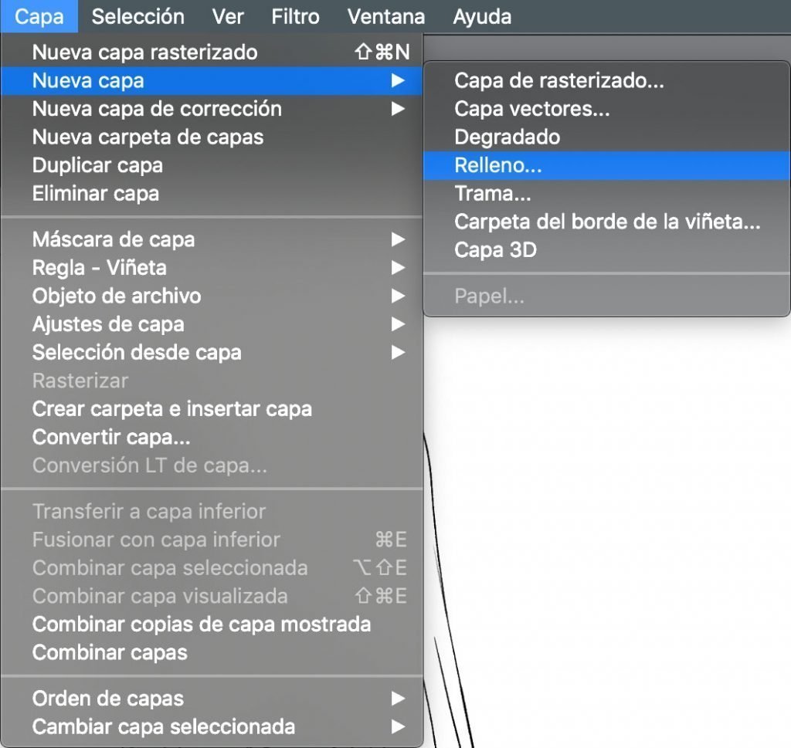This screenshot has width=791, height=748.
Task: Select Eliminar capa
Action: pyautogui.click(x=212, y=194)
